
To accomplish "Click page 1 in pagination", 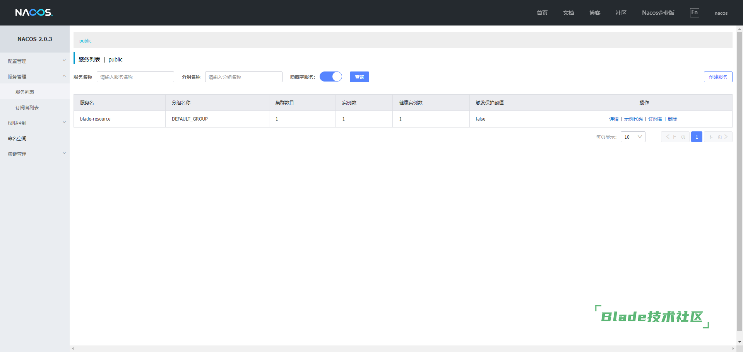I will coord(697,137).
